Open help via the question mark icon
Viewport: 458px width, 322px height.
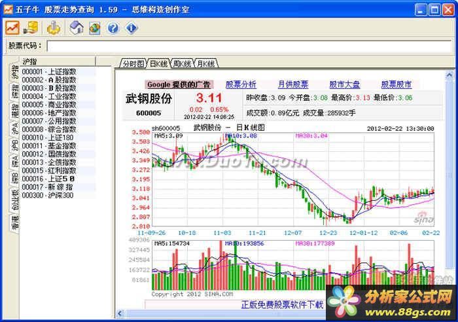pyautogui.click(x=113, y=28)
